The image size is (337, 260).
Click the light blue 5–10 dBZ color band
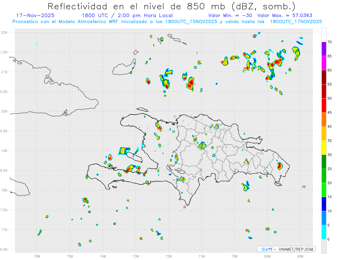coord(324,218)
